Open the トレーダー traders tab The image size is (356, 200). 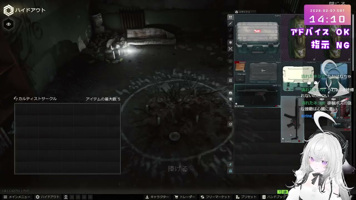coord(185,197)
